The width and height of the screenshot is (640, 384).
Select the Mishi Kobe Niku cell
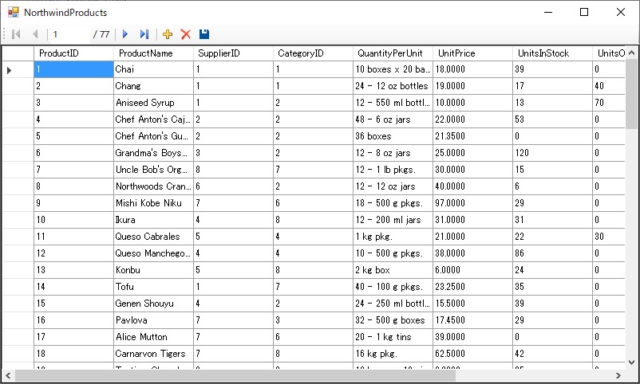153,203
